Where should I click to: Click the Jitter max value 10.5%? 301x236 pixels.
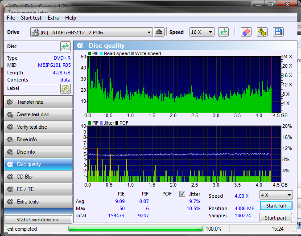(194, 208)
